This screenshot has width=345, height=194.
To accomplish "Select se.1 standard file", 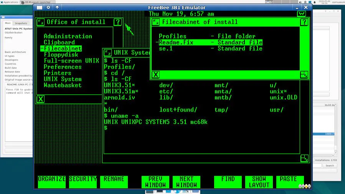I will tap(211, 49).
